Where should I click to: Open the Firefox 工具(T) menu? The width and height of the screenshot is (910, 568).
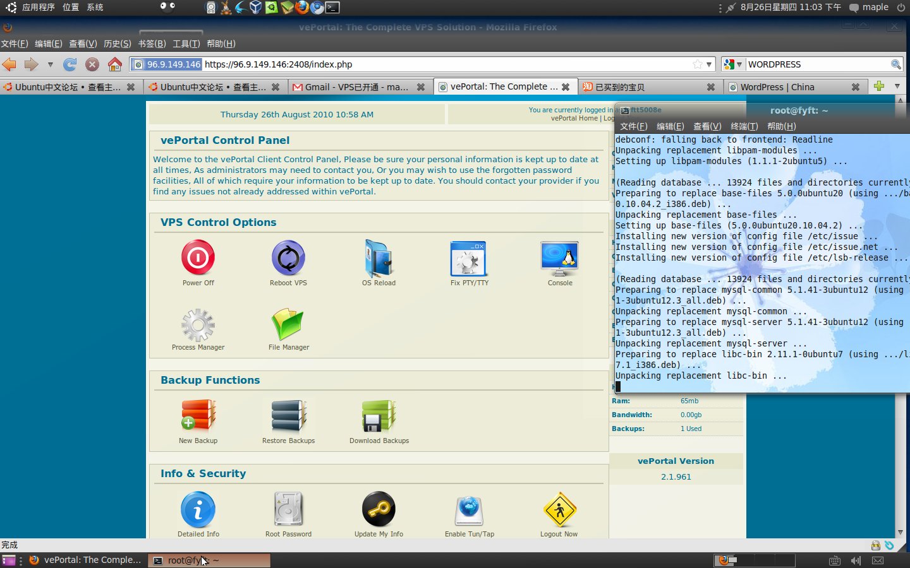[x=186, y=44]
